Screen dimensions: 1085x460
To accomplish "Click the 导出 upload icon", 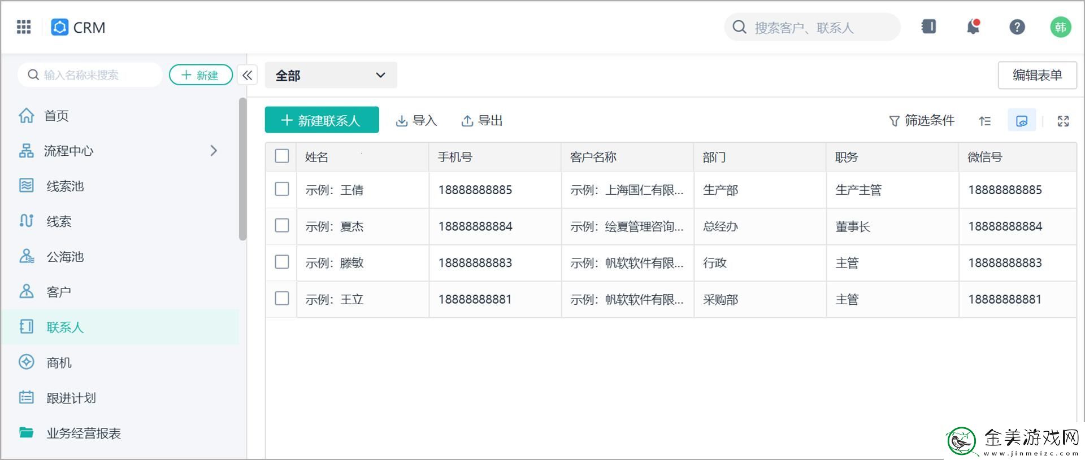I will tap(467, 121).
